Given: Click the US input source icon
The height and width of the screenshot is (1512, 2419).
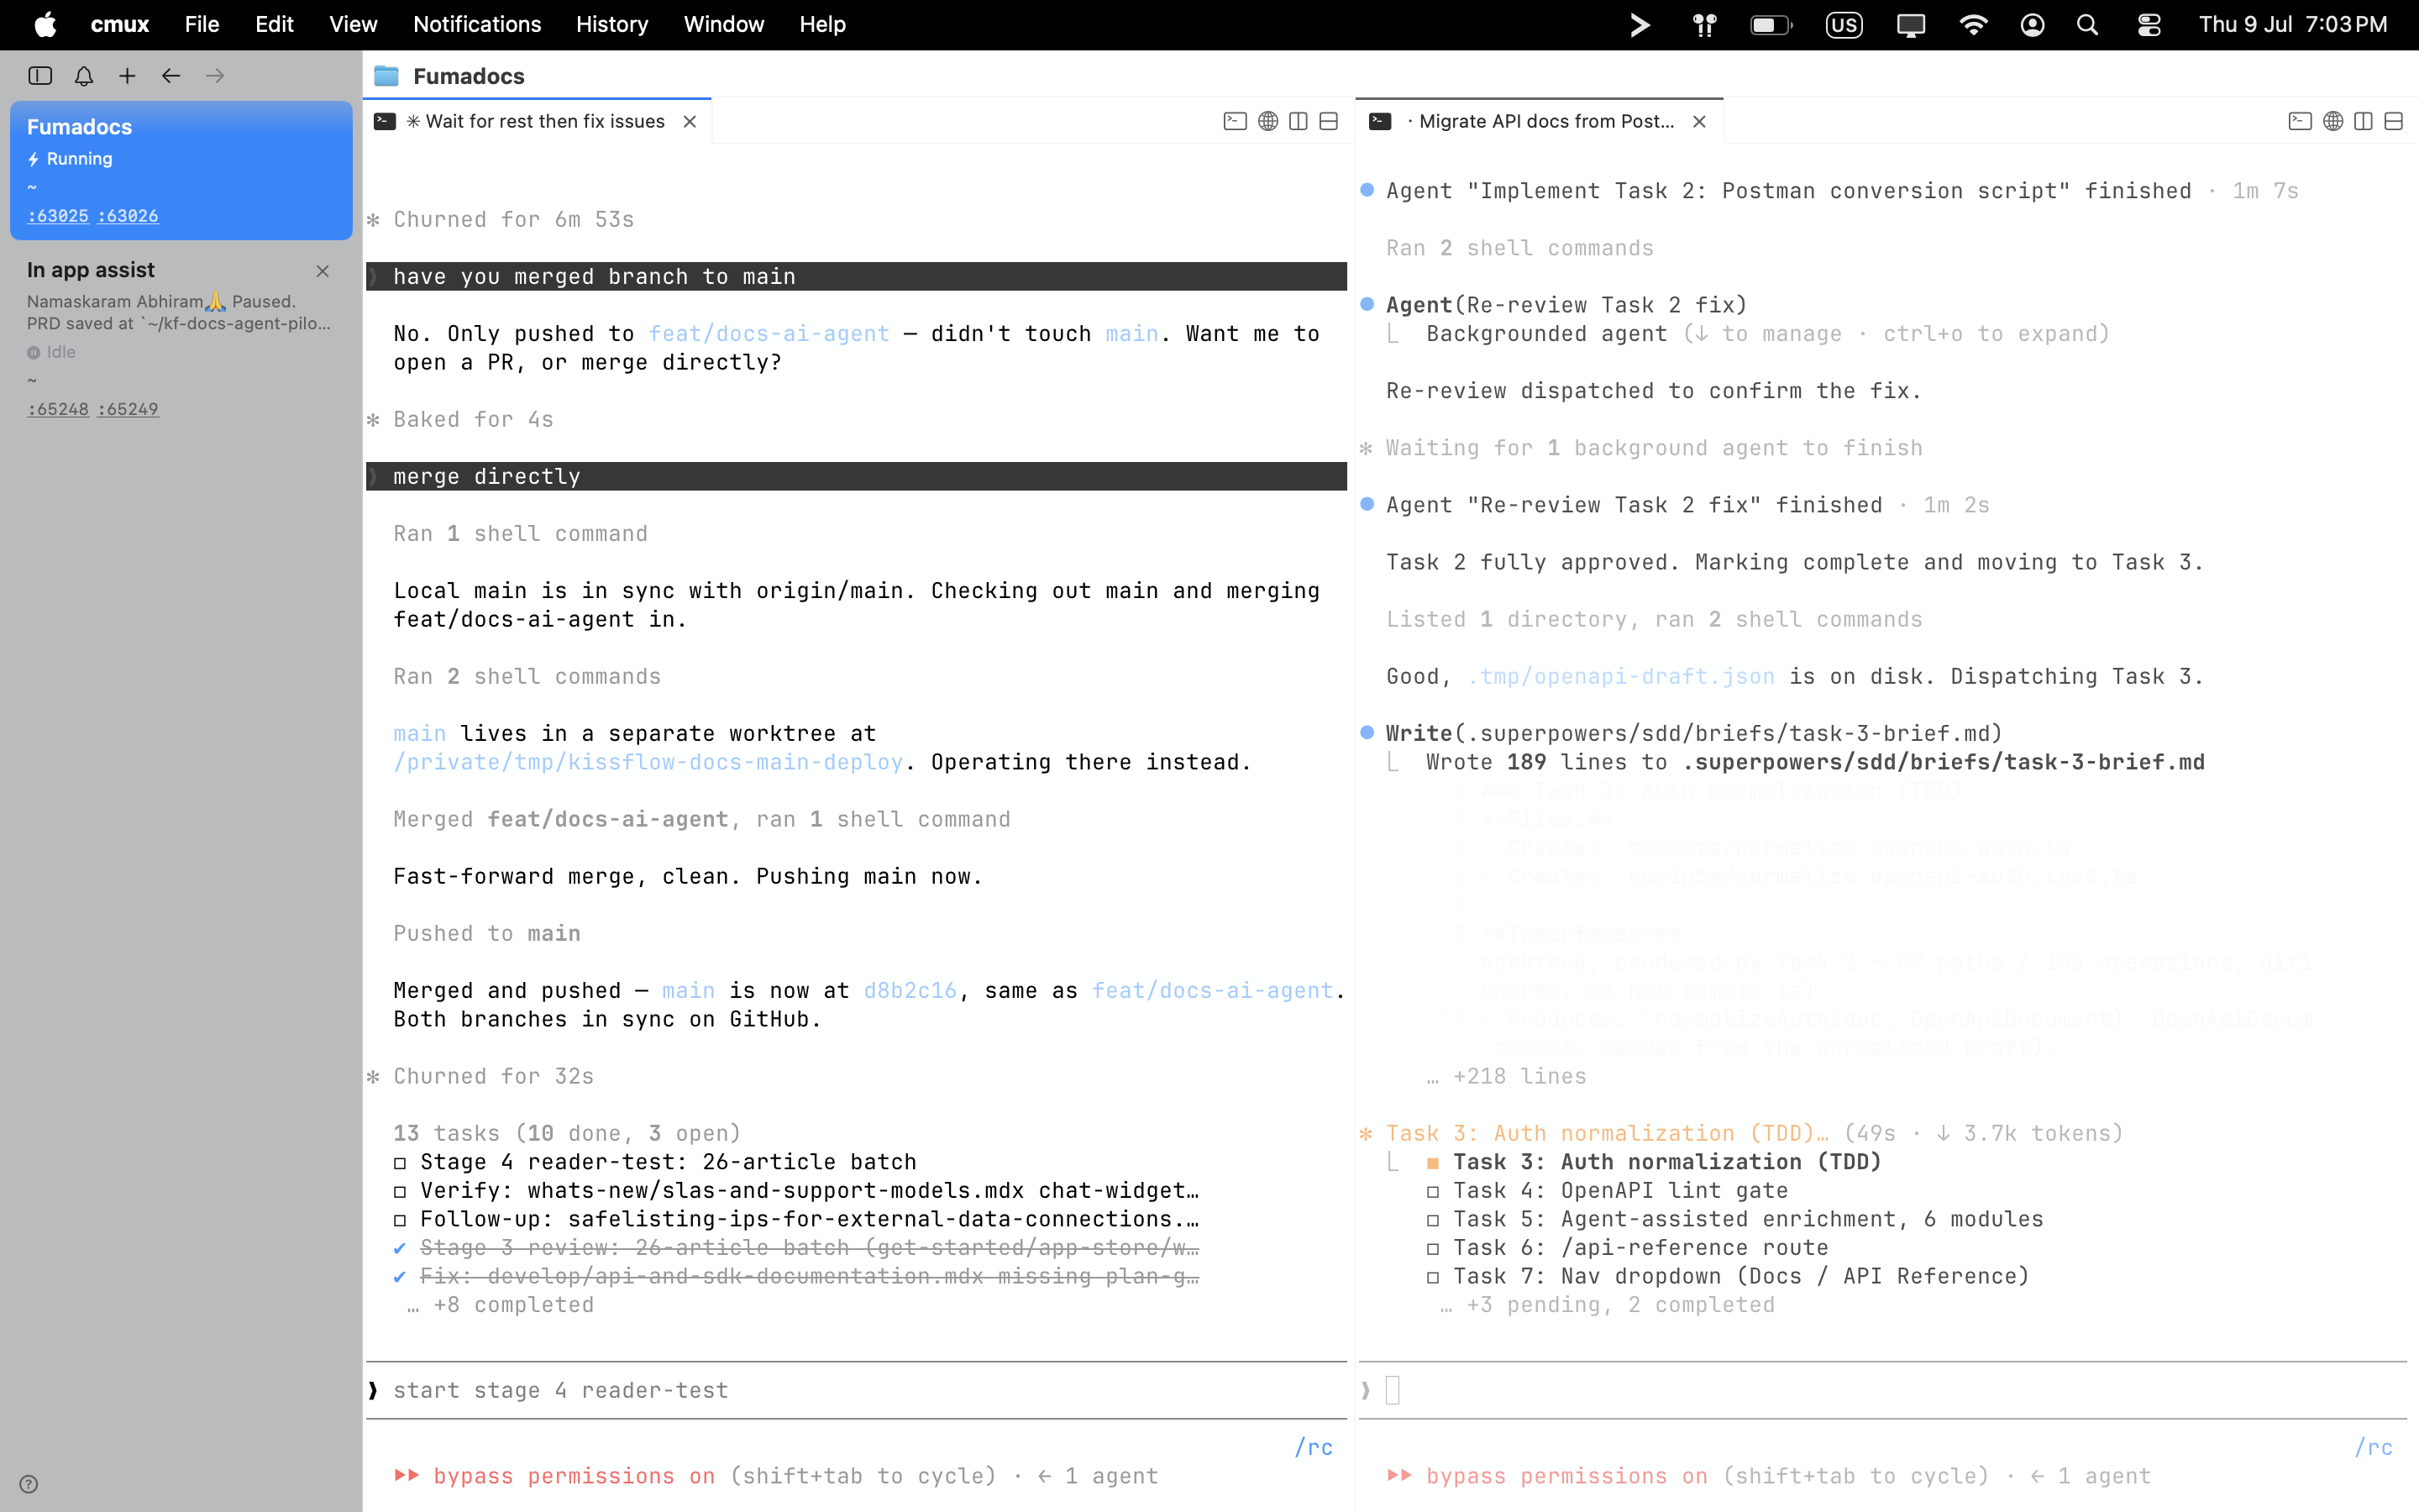Looking at the screenshot, I should tap(1844, 24).
